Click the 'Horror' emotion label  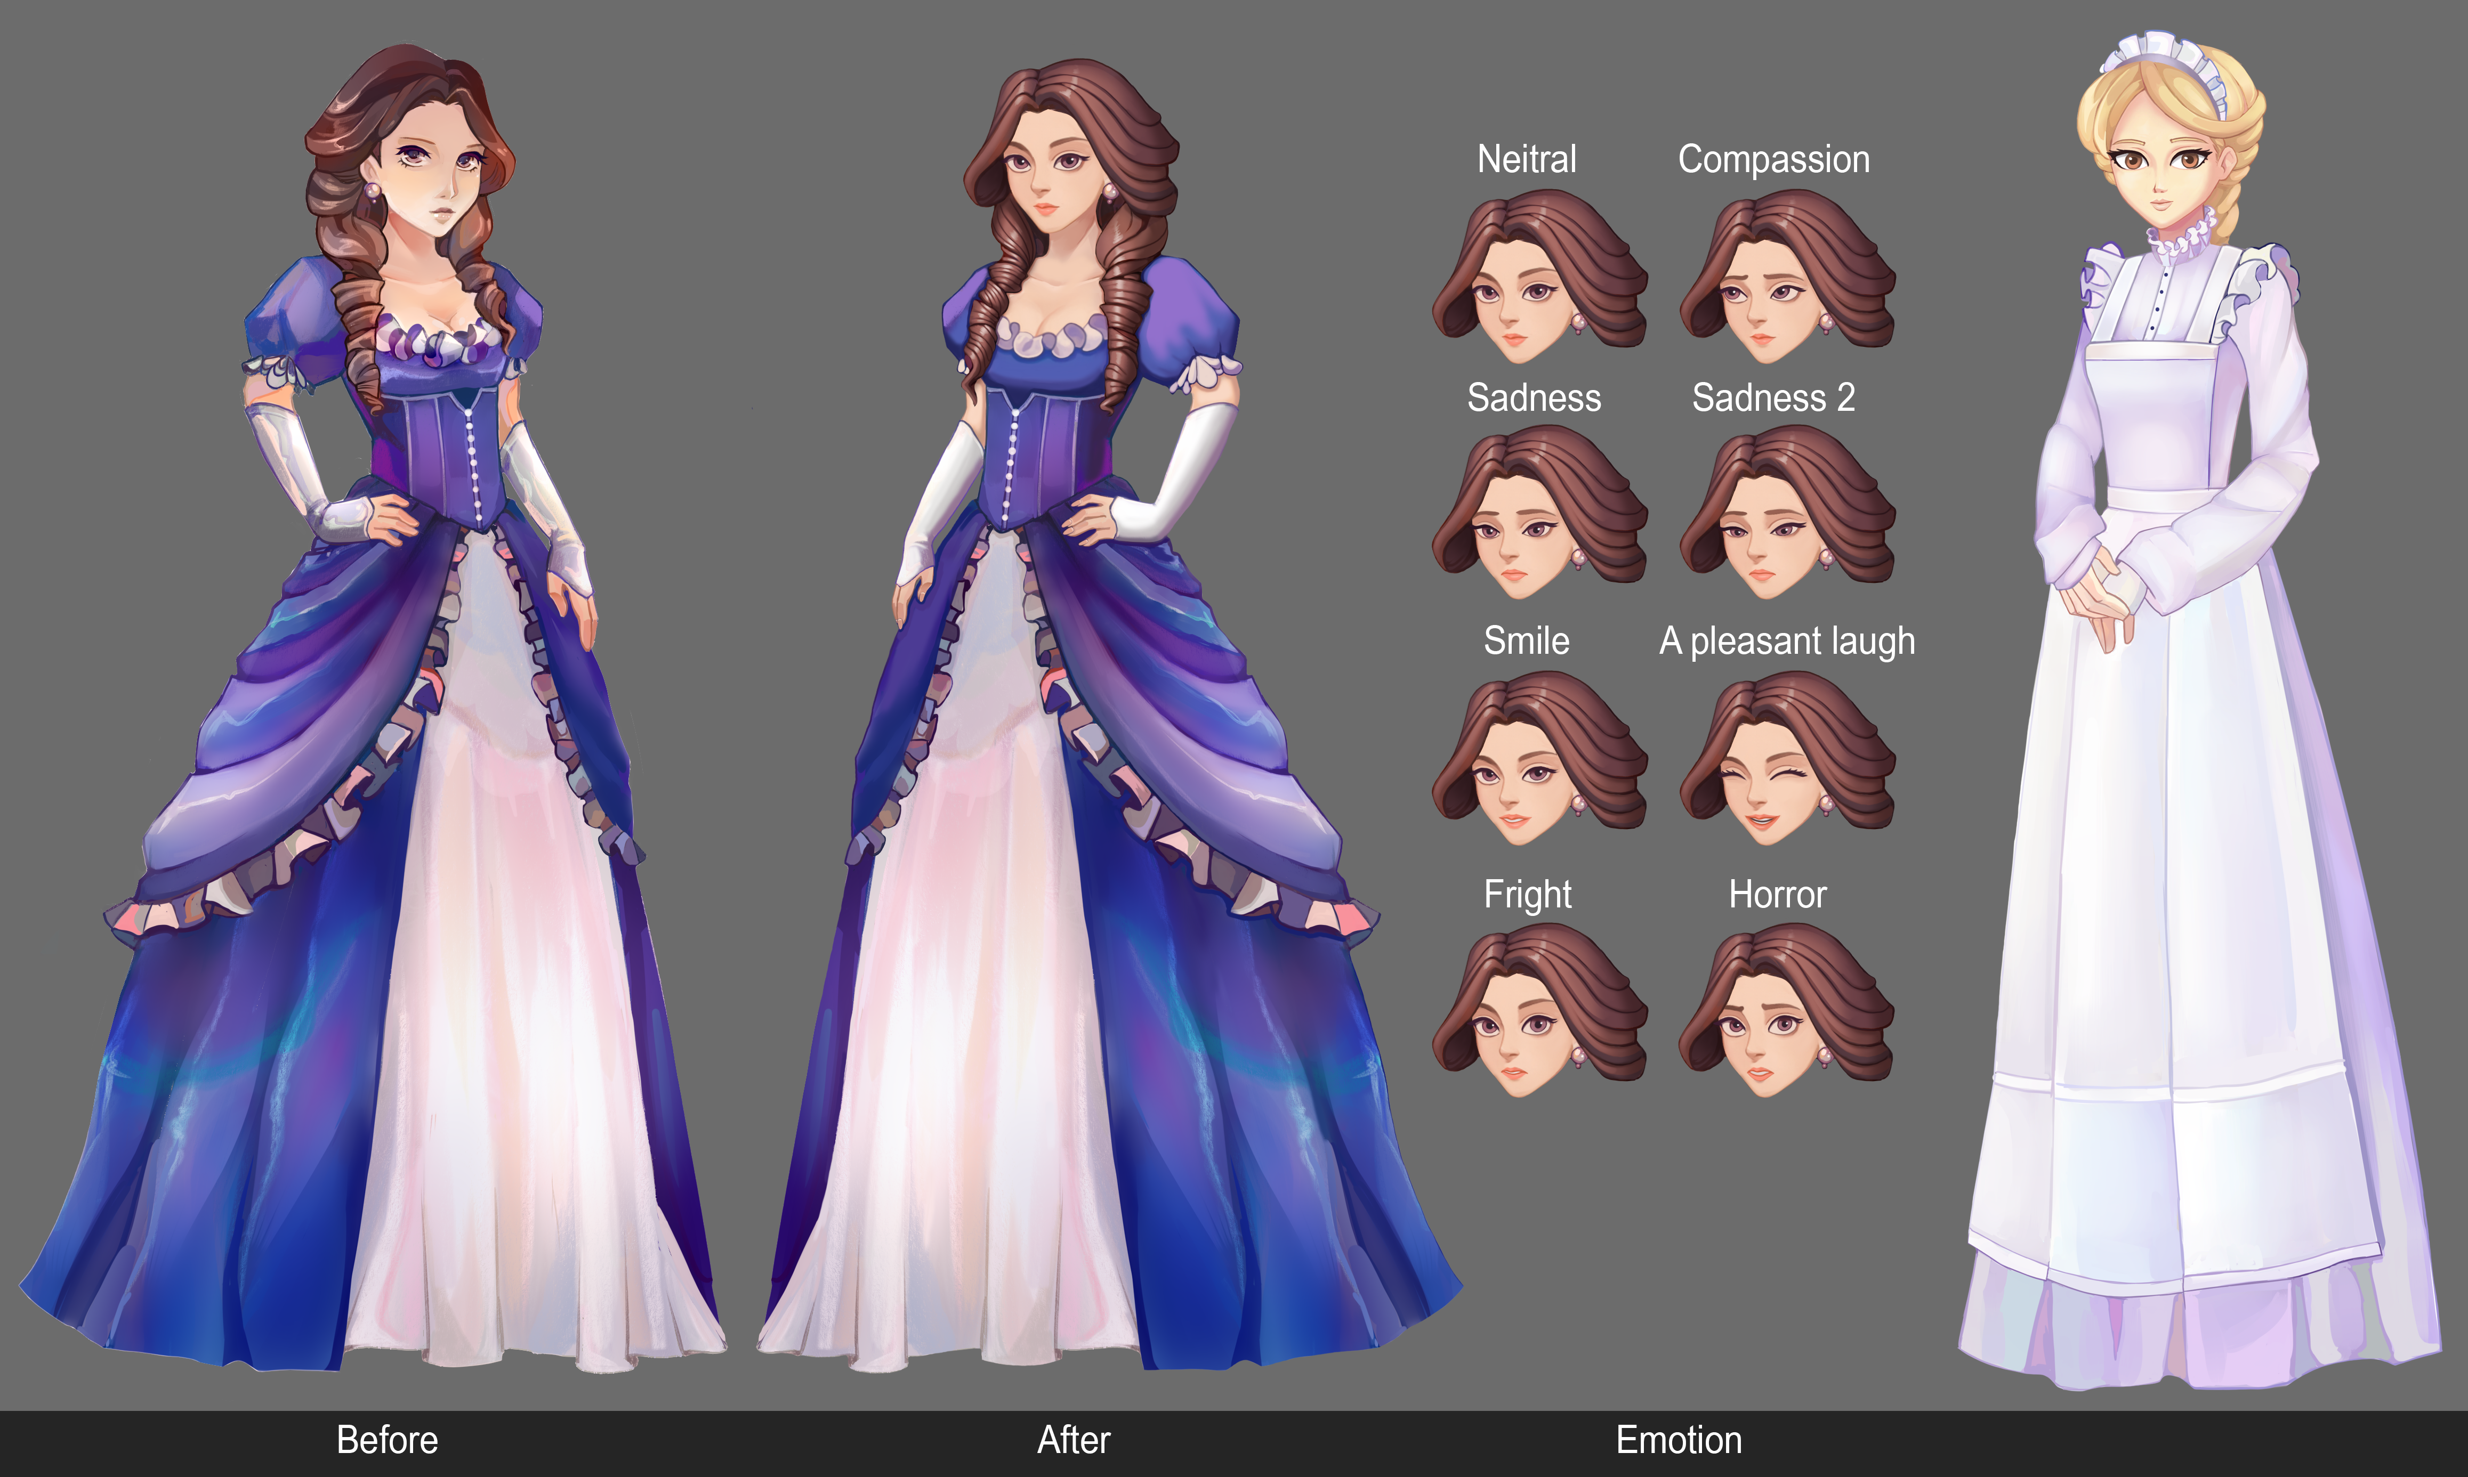click(1777, 895)
